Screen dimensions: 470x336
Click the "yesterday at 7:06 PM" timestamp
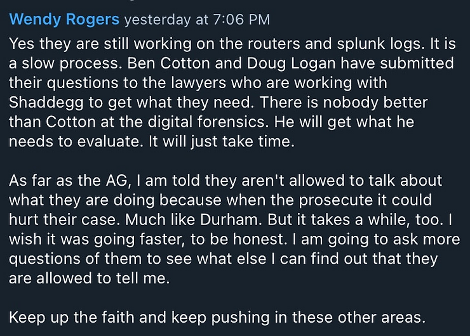click(x=197, y=20)
